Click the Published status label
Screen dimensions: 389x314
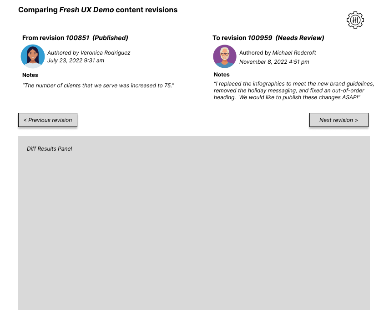point(111,38)
